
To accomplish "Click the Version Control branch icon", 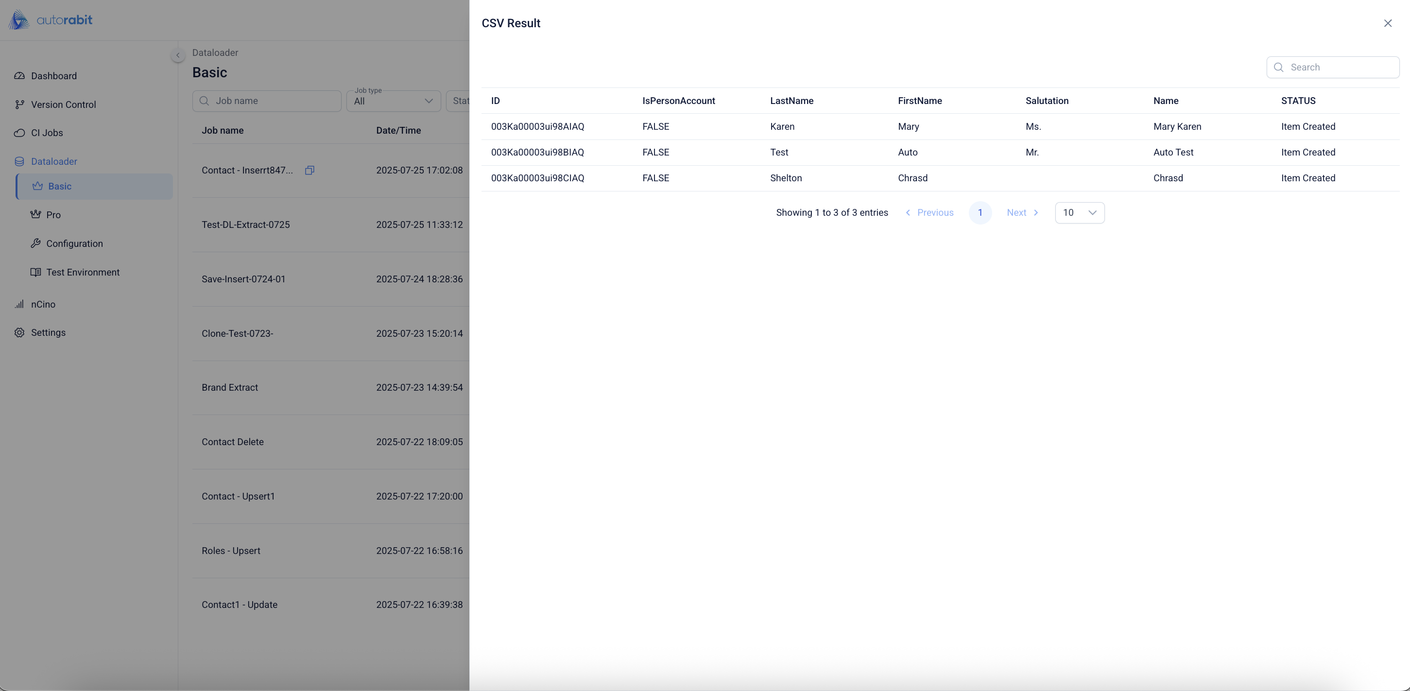I will pos(20,104).
